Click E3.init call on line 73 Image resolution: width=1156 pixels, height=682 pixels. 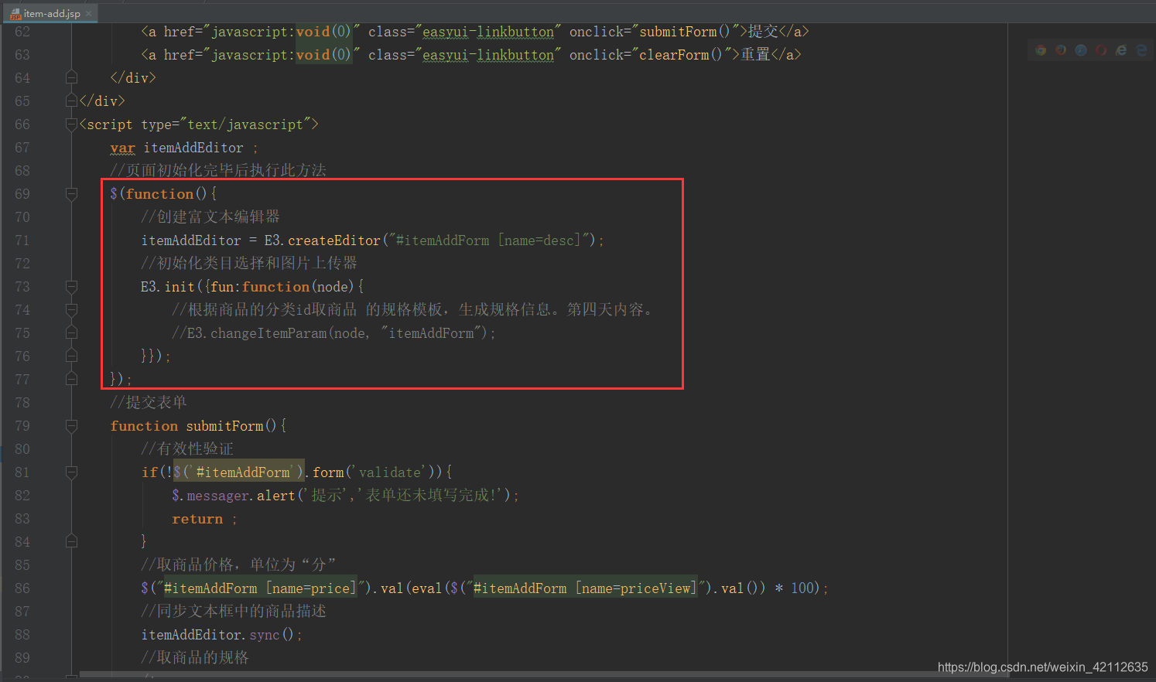tap(168, 287)
